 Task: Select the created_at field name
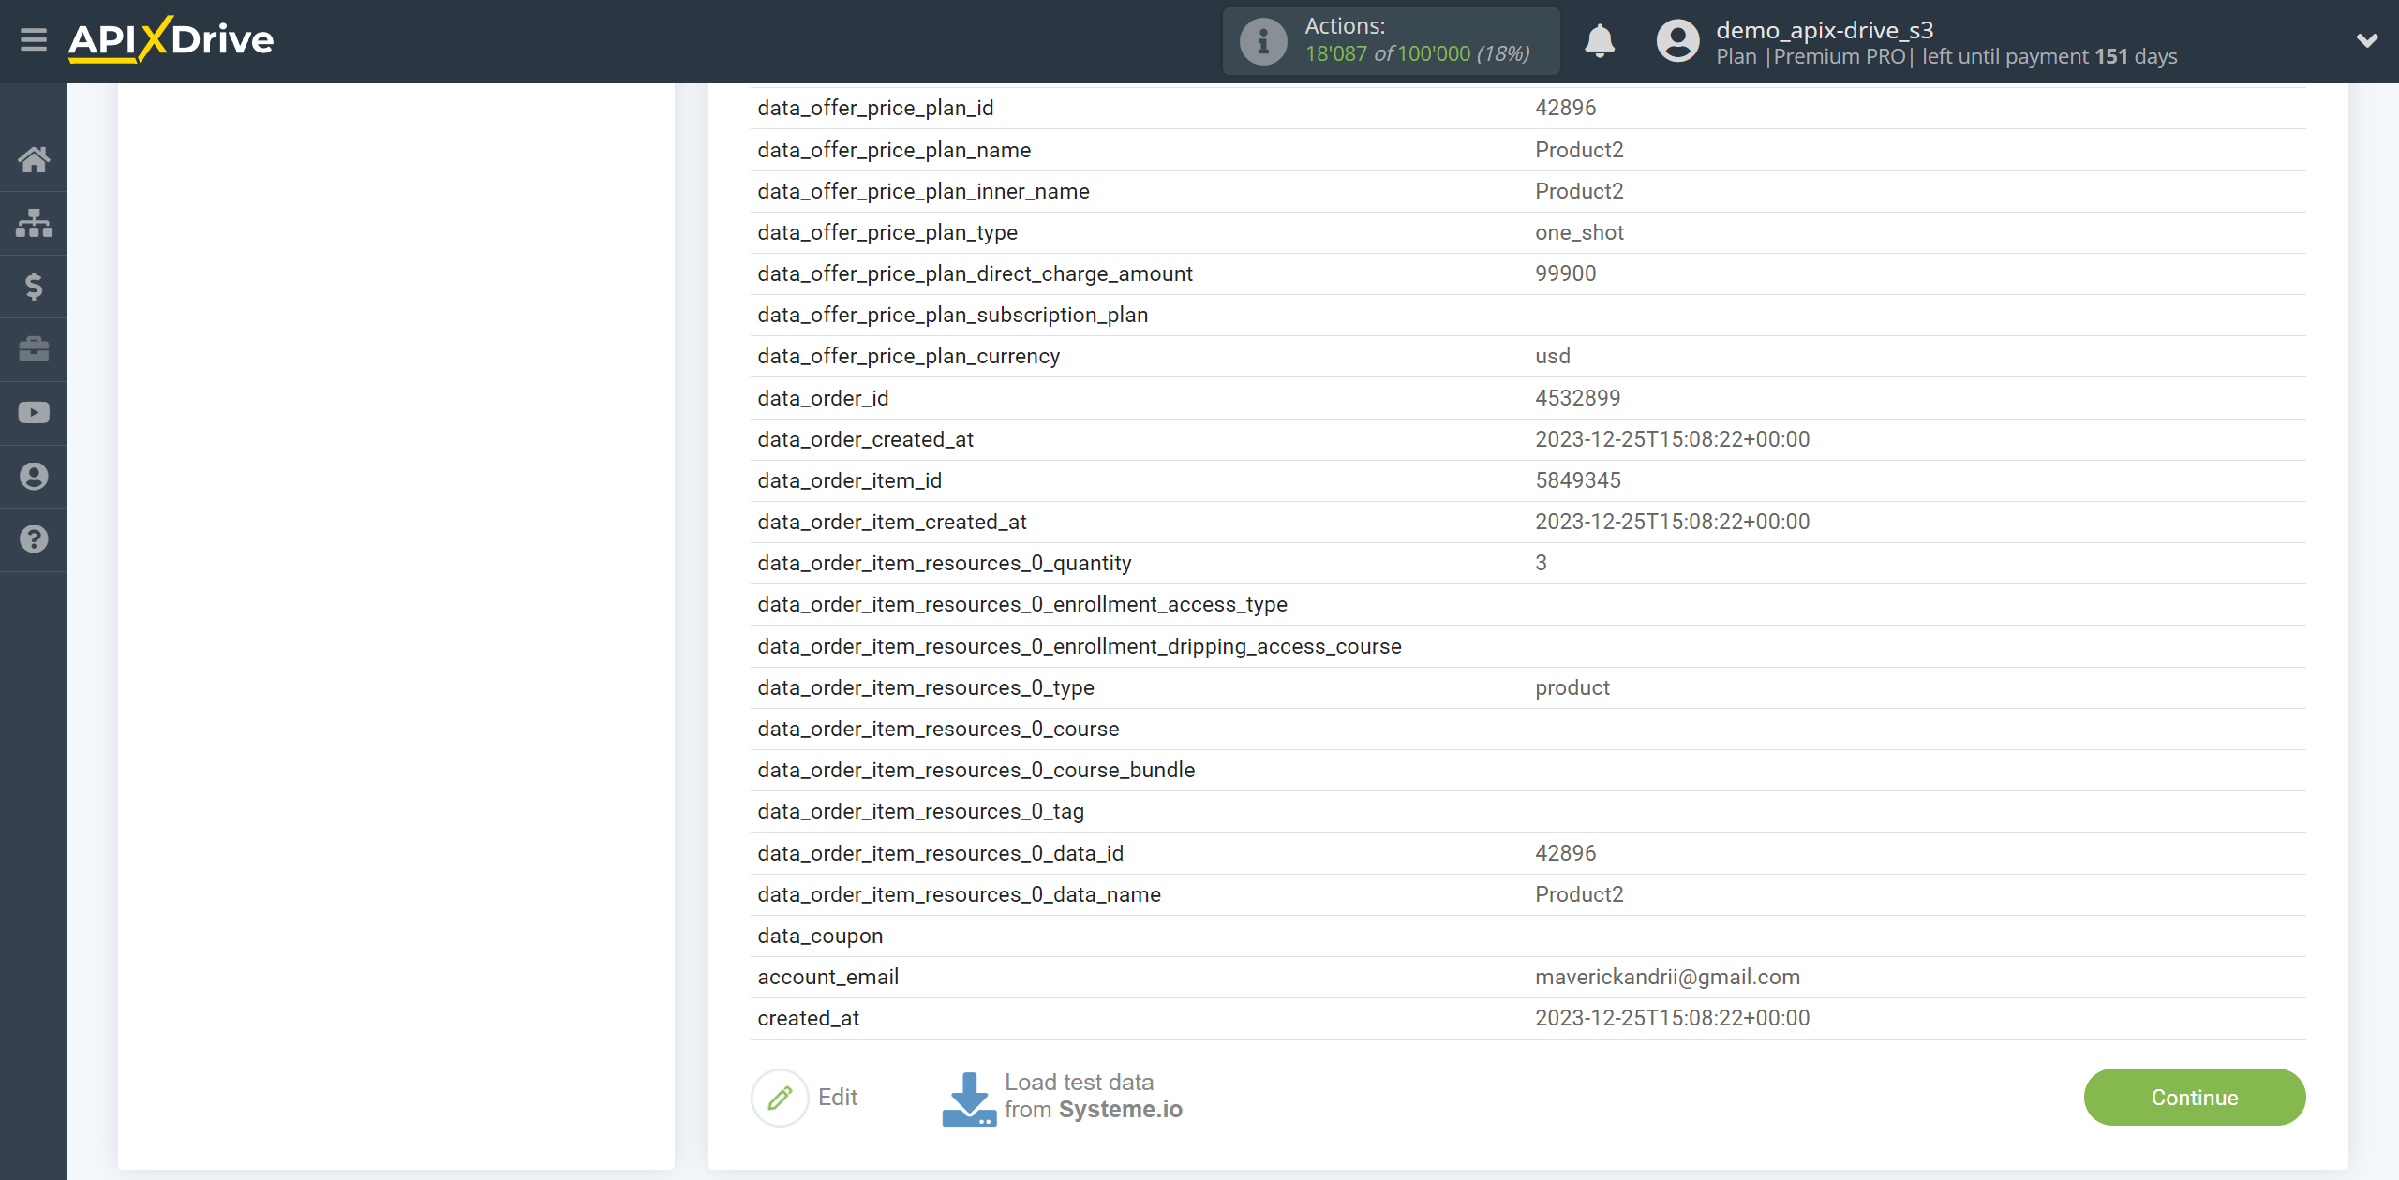[808, 1018]
